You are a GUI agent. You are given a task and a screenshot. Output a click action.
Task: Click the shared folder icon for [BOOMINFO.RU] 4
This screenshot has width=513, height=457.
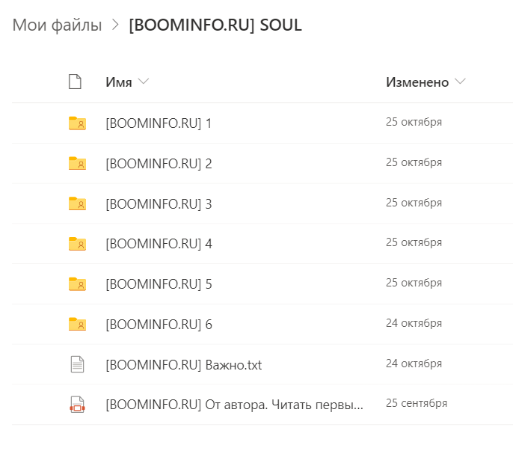(77, 244)
